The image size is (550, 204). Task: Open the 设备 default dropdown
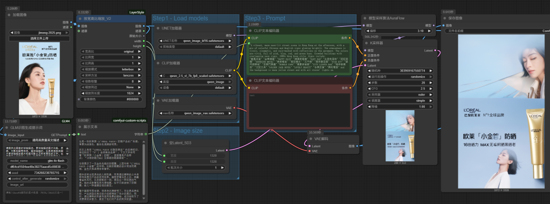[196, 88]
